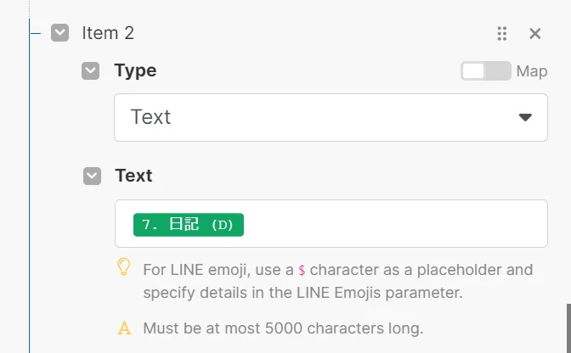Click the Item 2 heading label
Image resolution: width=571 pixels, height=353 pixels.
108,33
